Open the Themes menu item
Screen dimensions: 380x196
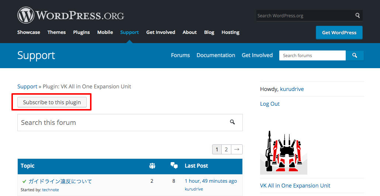(x=56, y=32)
